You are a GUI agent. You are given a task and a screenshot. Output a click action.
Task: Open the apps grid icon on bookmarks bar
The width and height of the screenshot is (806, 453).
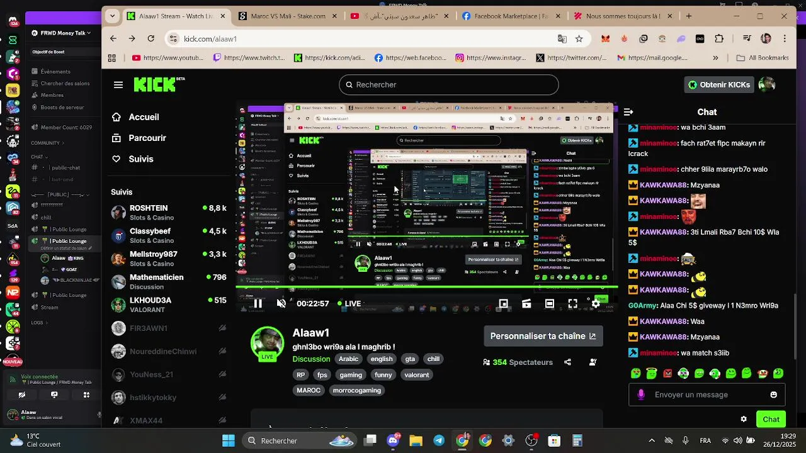112,58
